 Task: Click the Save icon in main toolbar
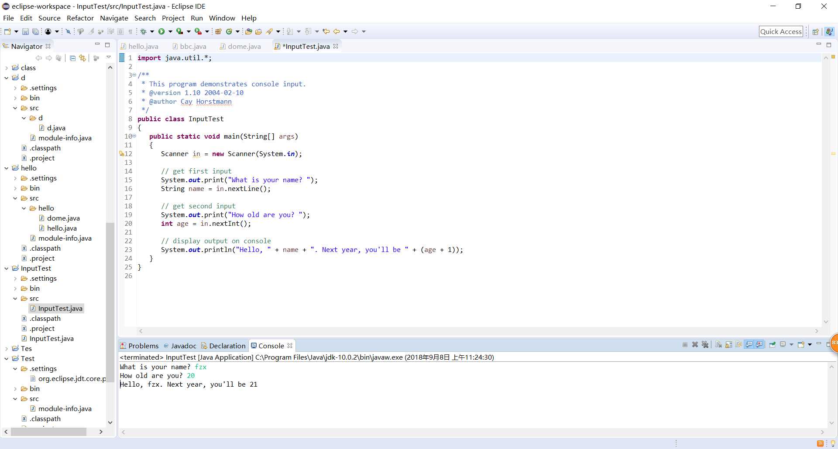click(25, 31)
